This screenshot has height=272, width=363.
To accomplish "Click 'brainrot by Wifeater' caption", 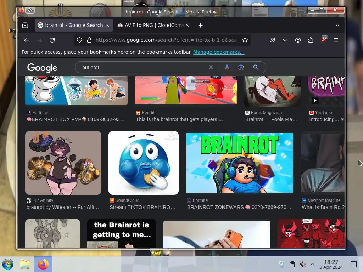I will (63, 207).
